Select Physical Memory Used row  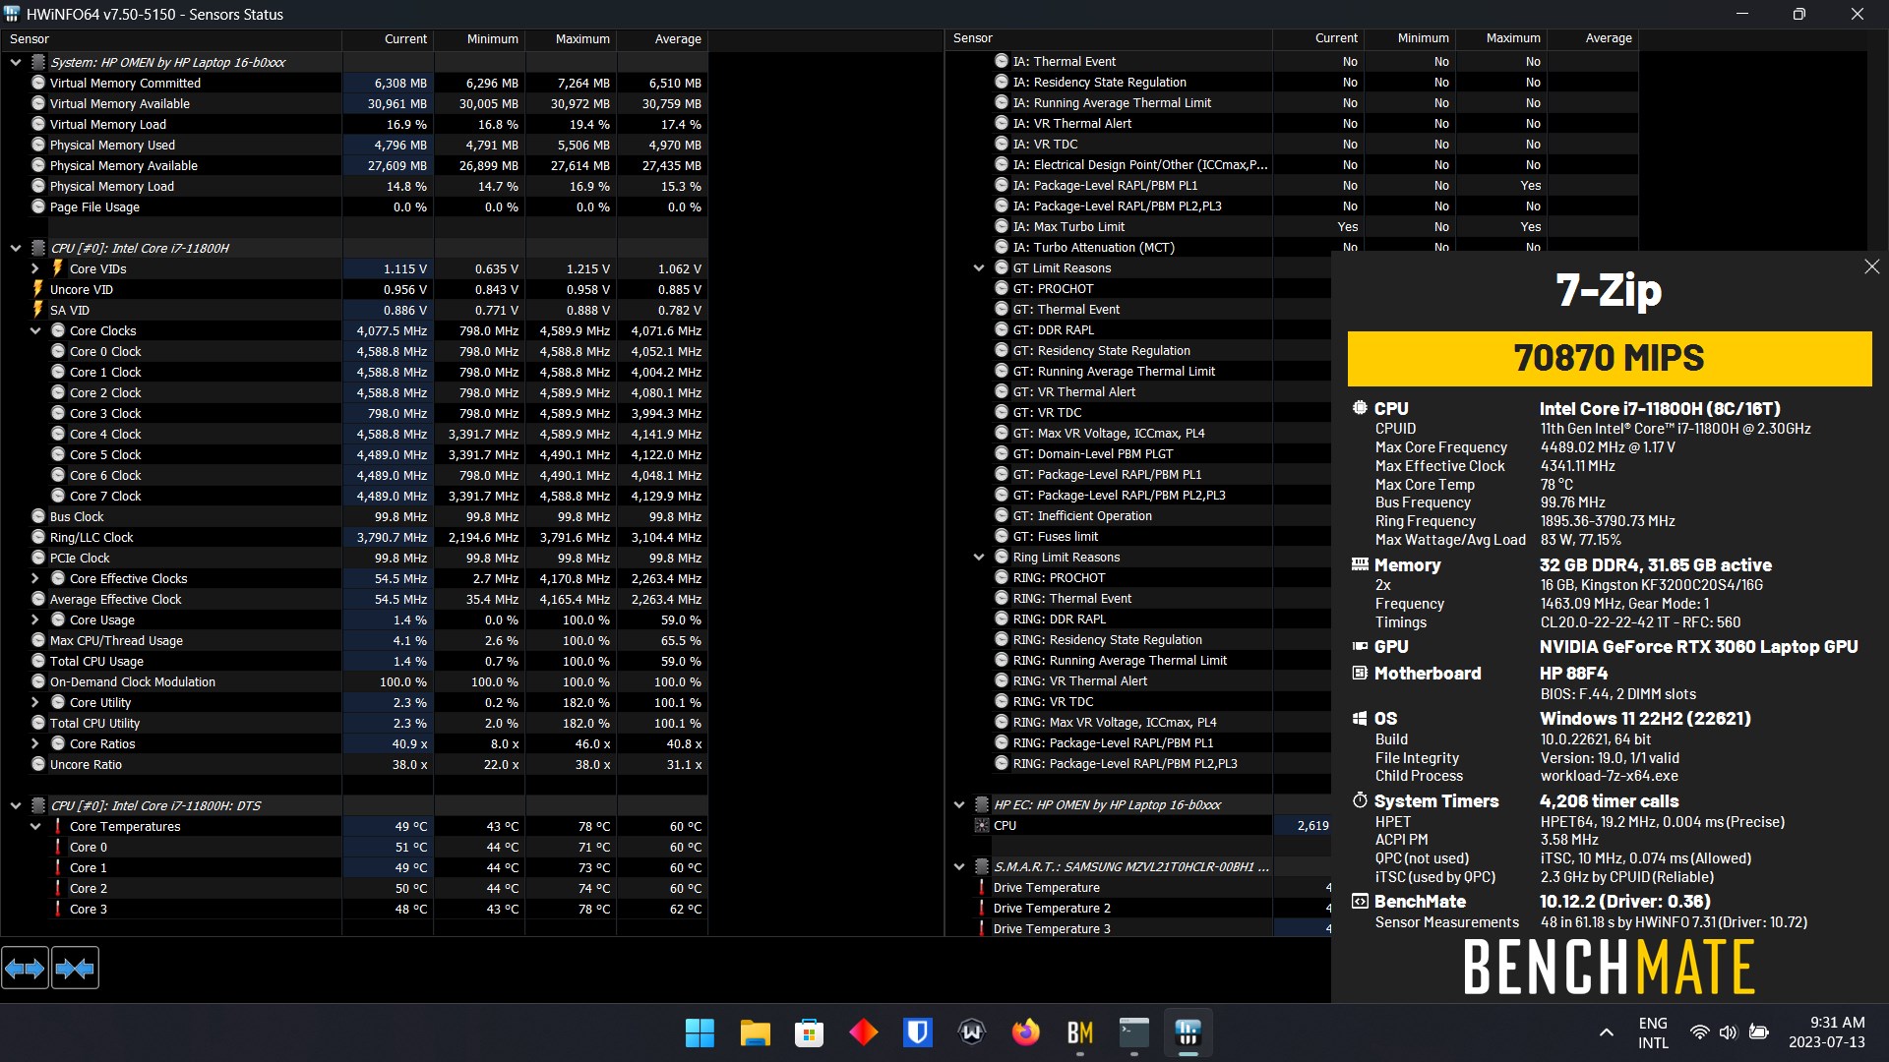coord(354,145)
